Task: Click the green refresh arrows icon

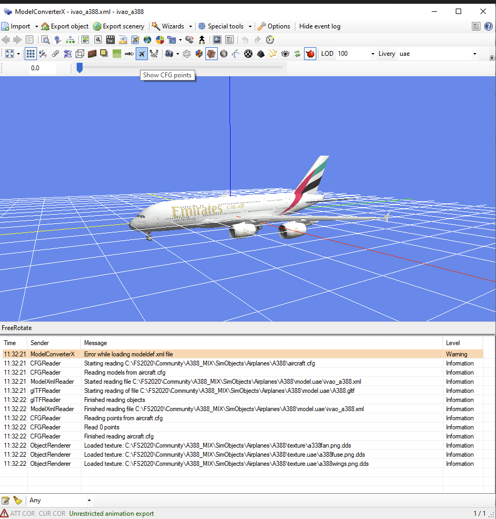Action: click(298, 54)
